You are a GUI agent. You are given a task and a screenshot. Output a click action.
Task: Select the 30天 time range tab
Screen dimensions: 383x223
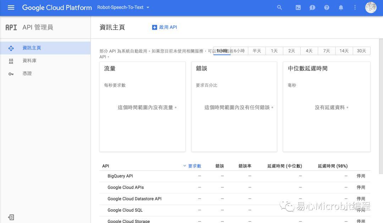tap(361, 51)
